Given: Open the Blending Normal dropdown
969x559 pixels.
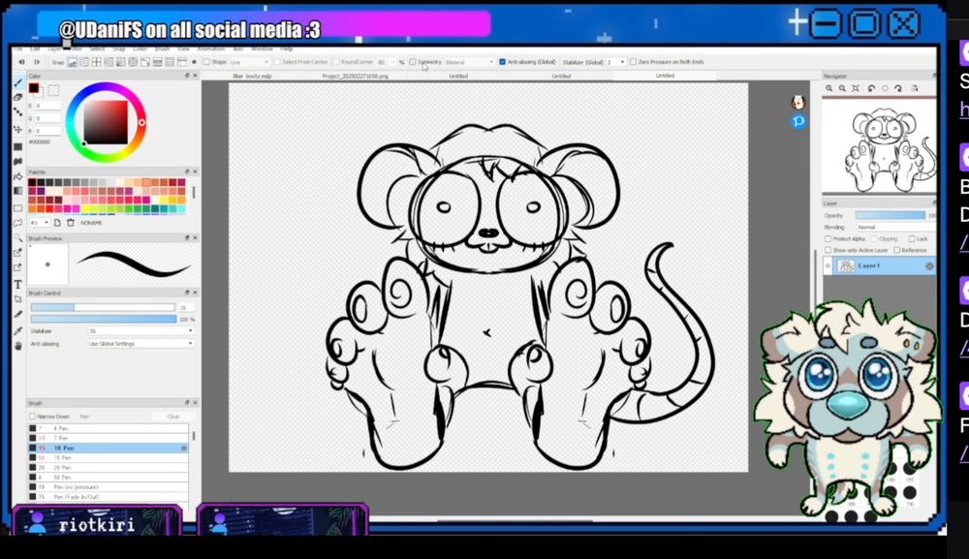Looking at the screenshot, I should (896, 228).
